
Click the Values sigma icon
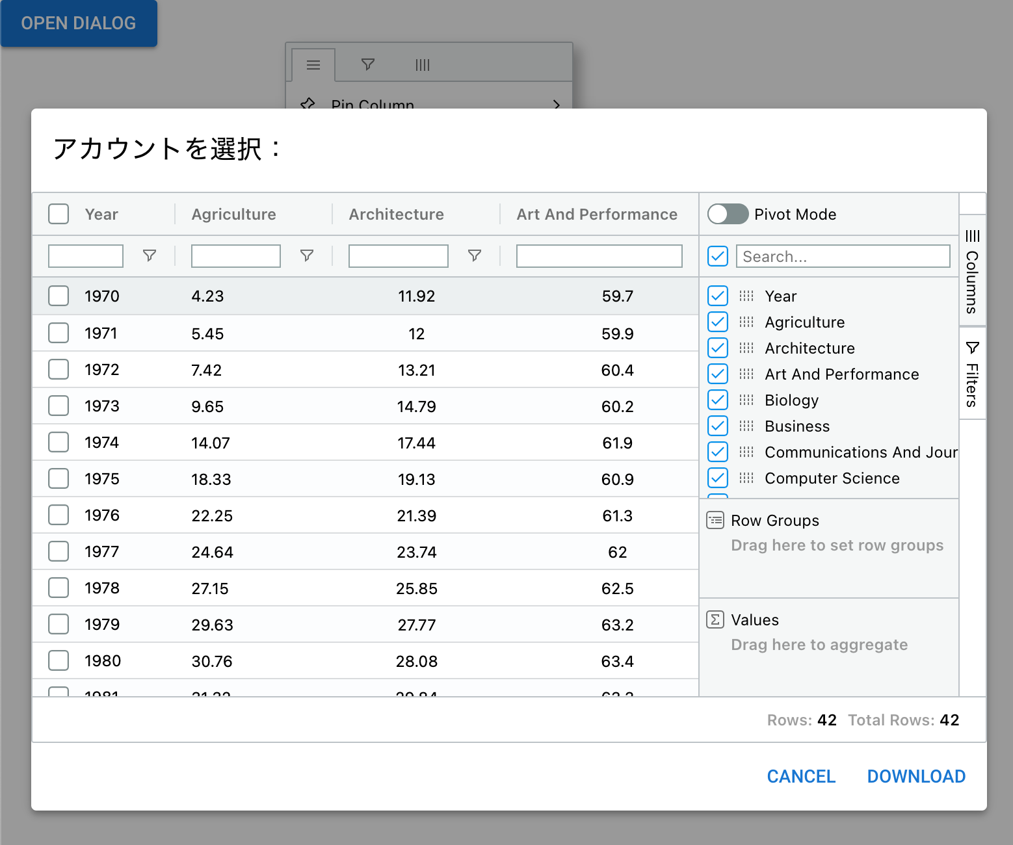715,619
